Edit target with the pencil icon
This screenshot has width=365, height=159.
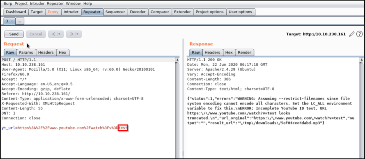(x=352, y=34)
